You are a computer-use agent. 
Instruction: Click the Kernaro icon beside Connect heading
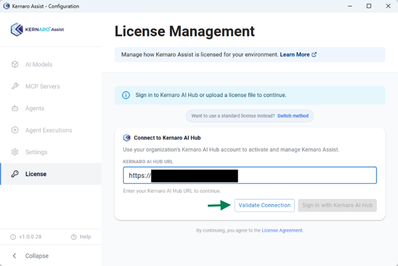click(x=127, y=138)
